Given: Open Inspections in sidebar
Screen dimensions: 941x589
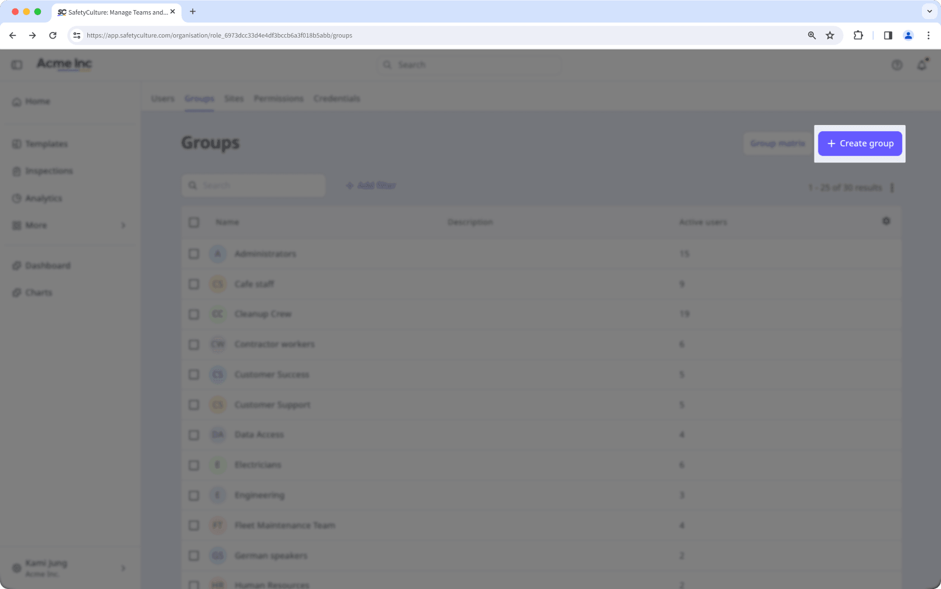Looking at the screenshot, I should click(x=49, y=171).
